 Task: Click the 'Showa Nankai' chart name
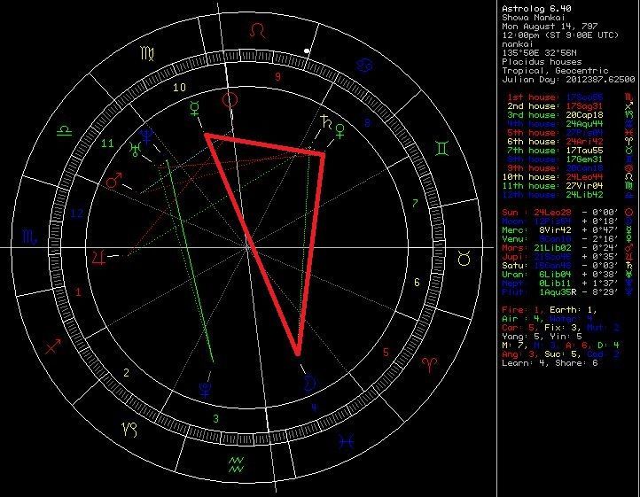pos(534,18)
